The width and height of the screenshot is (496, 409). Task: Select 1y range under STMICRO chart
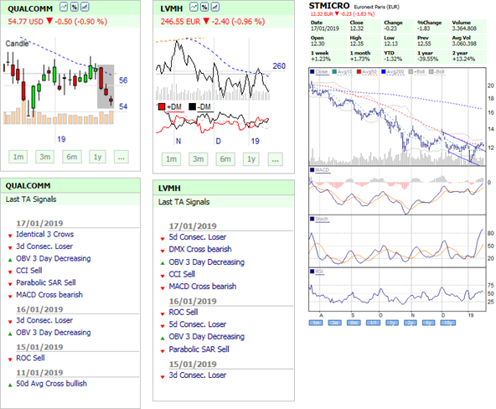(x=392, y=323)
